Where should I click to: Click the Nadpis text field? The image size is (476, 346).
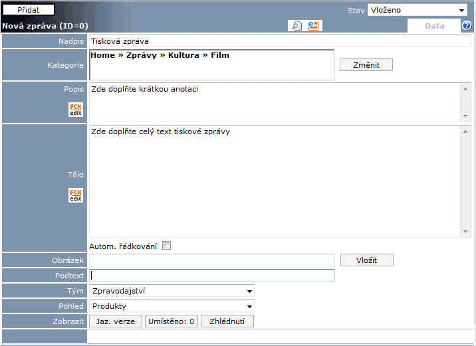click(279, 41)
